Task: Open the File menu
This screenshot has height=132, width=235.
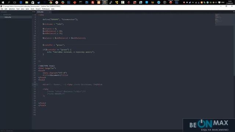Action: pyautogui.click(x=2, y=9)
